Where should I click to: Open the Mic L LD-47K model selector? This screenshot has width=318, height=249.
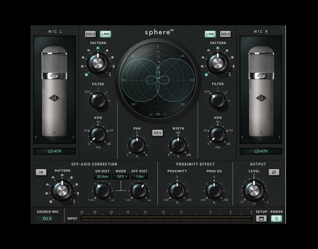[x=55, y=151]
